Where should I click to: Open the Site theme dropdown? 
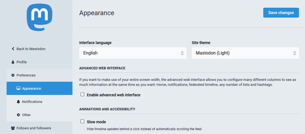coord(245,53)
